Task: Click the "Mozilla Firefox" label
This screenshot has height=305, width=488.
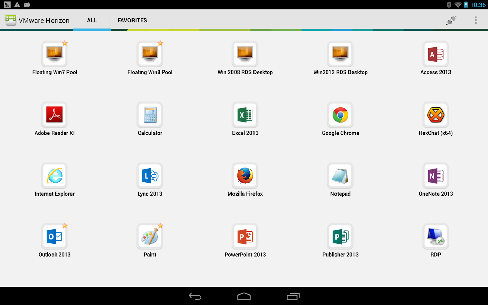Action: point(245,194)
